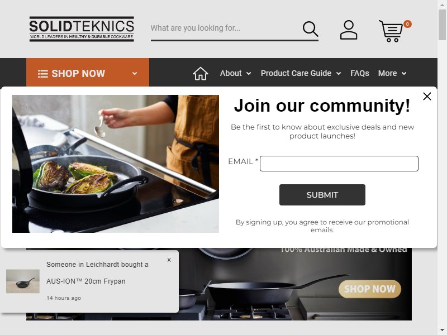Open the user account icon
447x335 pixels.
(x=348, y=30)
